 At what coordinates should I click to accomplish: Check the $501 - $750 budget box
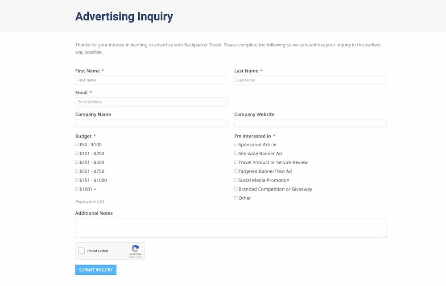[x=77, y=171]
